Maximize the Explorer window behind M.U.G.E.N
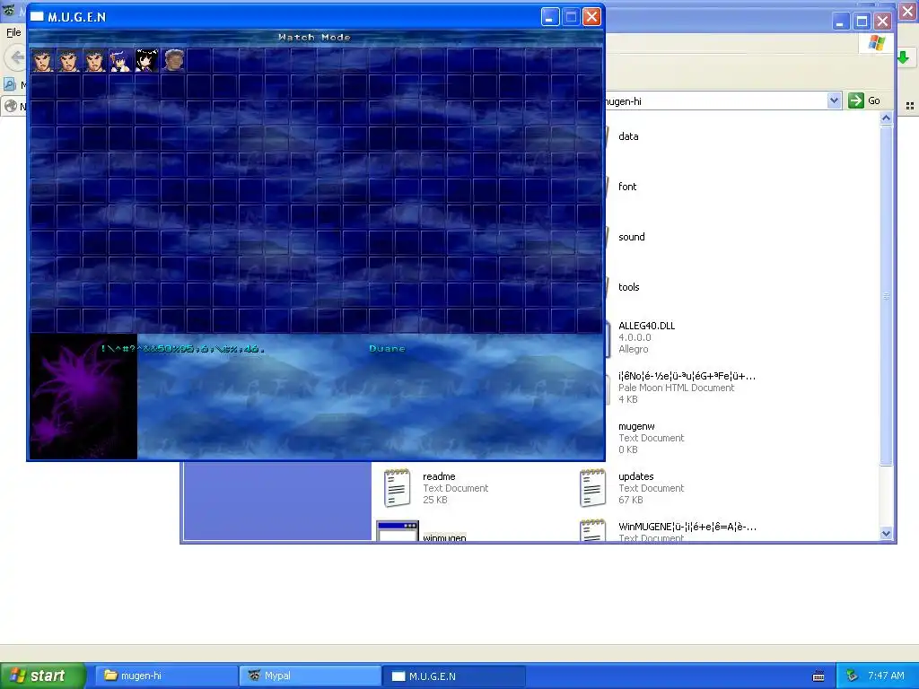919x689 pixels. point(862,22)
